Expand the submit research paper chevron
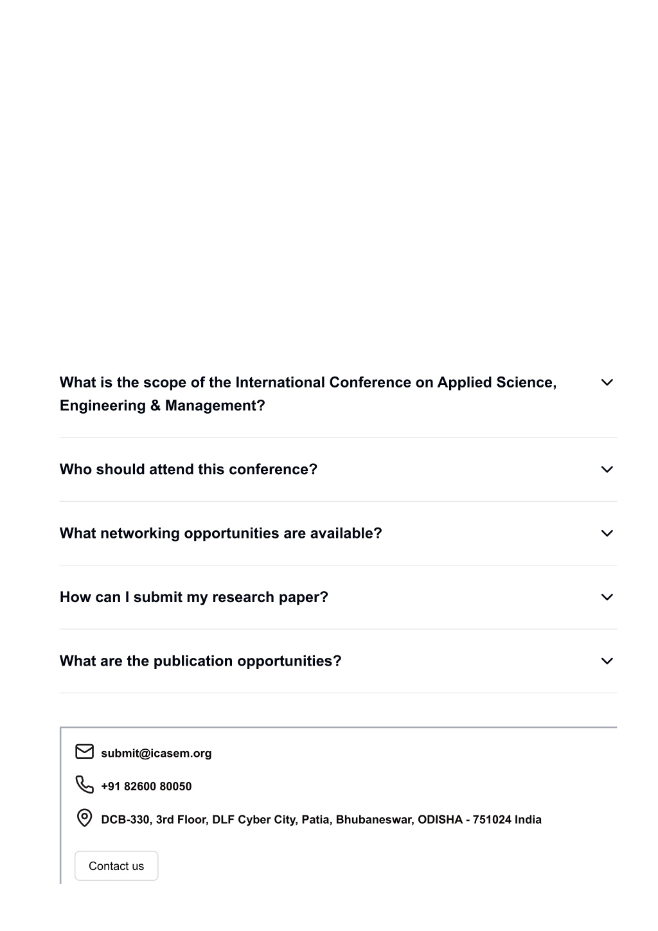This screenshot has width=658, height=931. [x=607, y=597]
